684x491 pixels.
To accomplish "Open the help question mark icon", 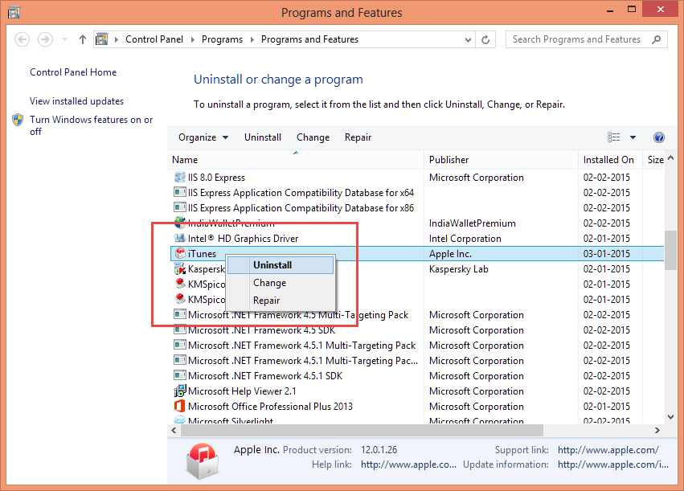I will click(659, 137).
